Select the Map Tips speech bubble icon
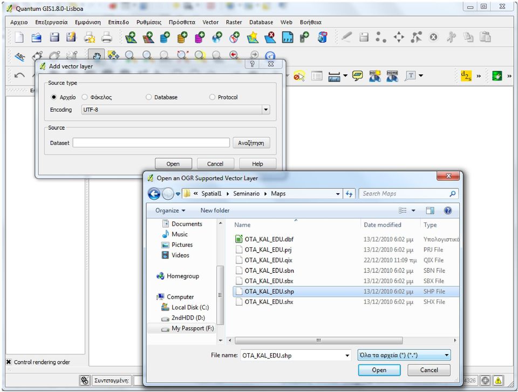The height and width of the screenshot is (392, 518). point(357,76)
